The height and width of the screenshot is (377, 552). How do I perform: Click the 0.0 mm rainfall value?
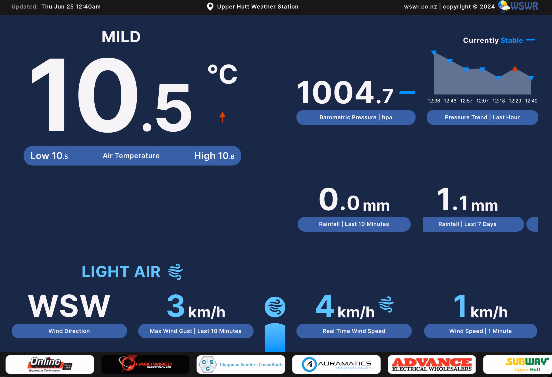tap(354, 200)
